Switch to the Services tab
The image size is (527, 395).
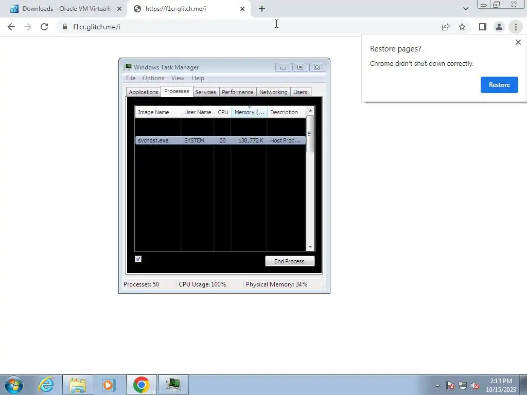(x=205, y=92)
